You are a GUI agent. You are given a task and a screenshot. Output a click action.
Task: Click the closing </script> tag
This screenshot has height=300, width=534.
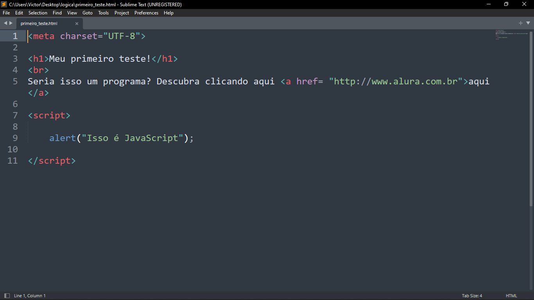pyautogui.click(x=52, y=161)
